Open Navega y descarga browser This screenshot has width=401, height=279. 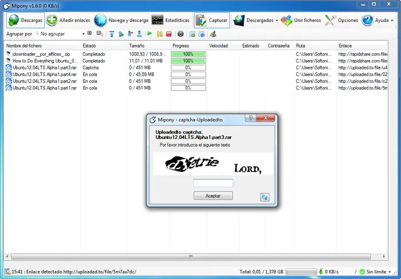tap(121, 20)
